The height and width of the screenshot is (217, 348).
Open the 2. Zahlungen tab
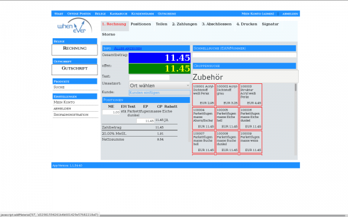pos(184,24)
